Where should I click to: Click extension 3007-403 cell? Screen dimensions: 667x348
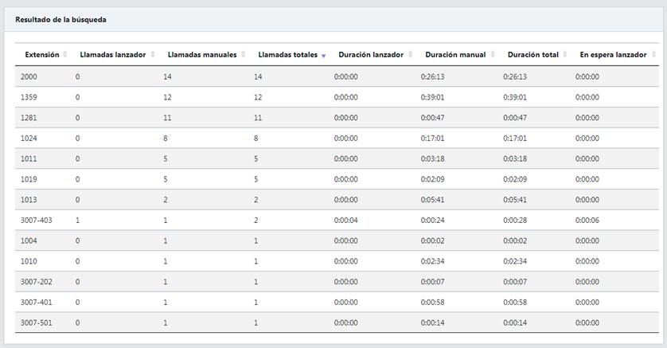[x=36, y=220]
